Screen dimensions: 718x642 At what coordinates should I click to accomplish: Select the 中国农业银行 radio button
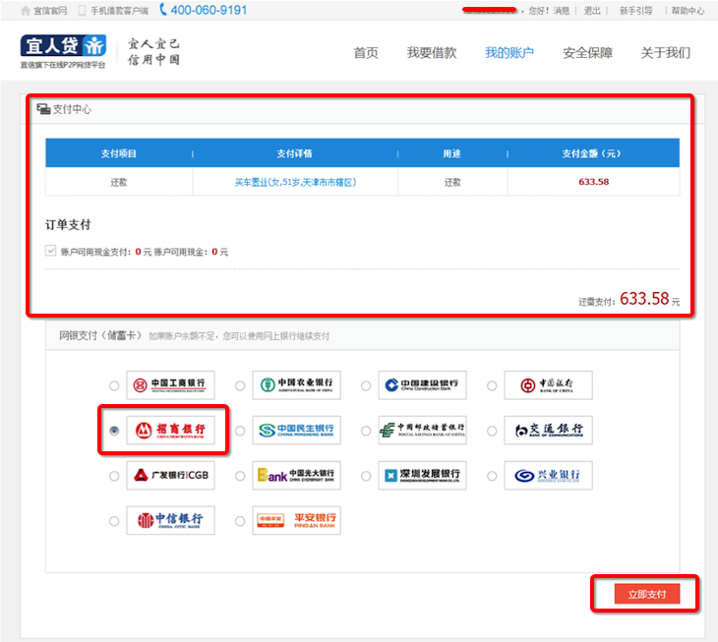point(240,385)
